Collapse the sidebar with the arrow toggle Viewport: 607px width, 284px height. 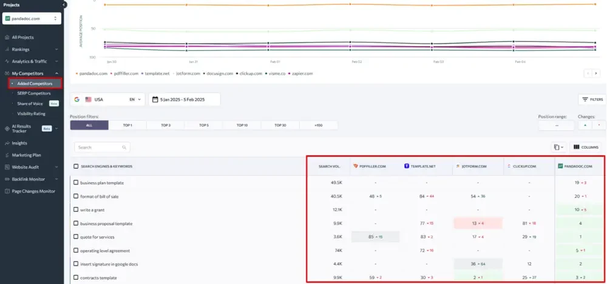pos(64,5)
